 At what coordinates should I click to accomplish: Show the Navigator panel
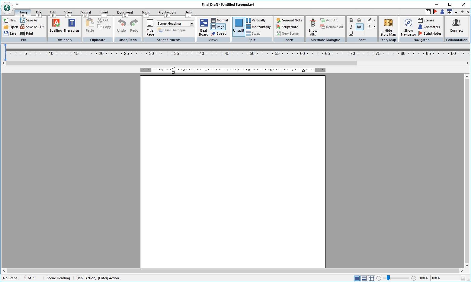[x=409, y=27]
